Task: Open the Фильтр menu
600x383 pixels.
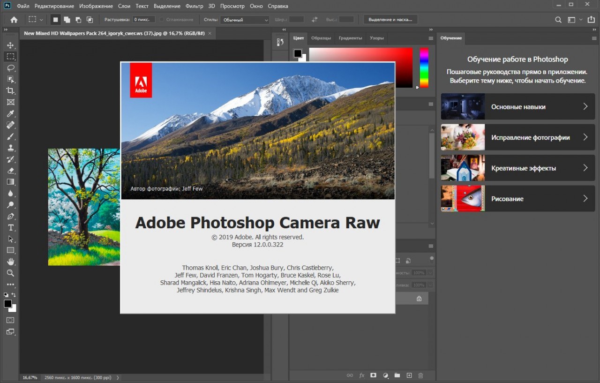Action: (194, 6)
